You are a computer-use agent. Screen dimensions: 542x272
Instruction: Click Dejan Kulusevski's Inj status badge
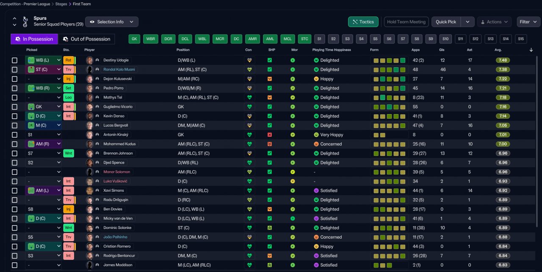pos(68,79)
